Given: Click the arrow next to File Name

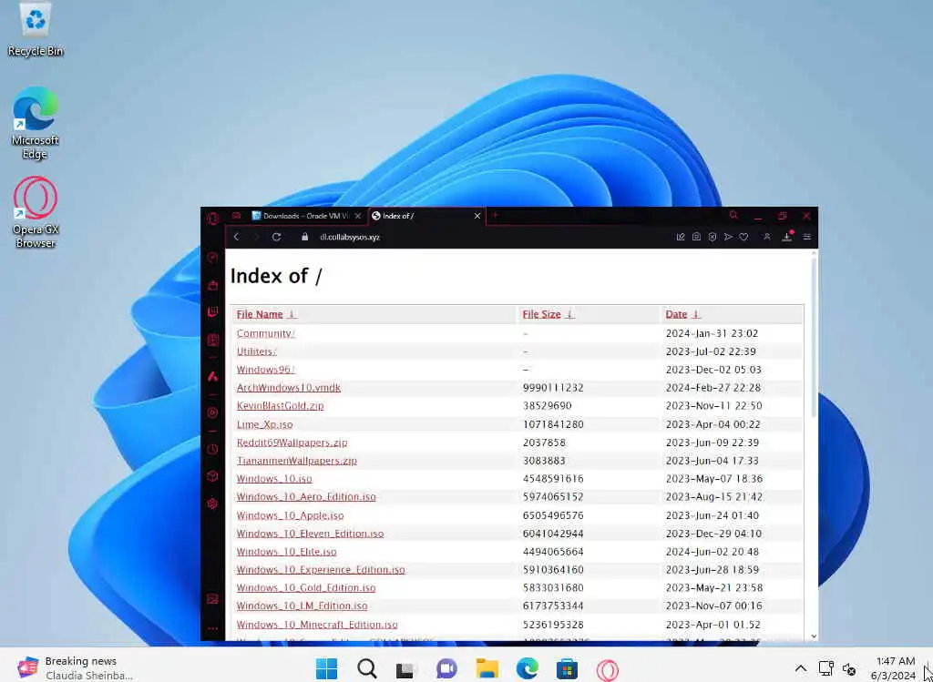Looking at the screenshot, I should pos(292,314).
